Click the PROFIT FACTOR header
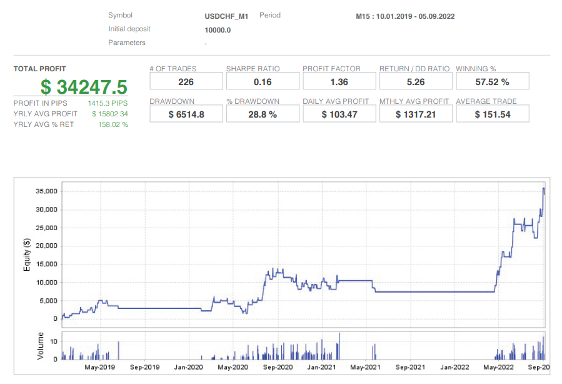The image size is (562, 384). 331,69
